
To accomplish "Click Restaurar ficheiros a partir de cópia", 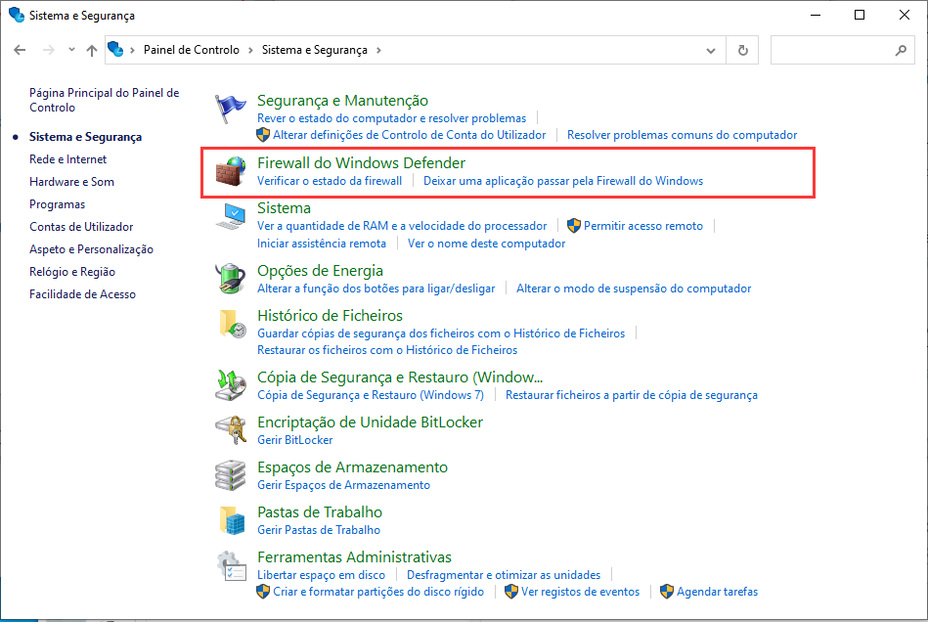I will tap(631, 395).
